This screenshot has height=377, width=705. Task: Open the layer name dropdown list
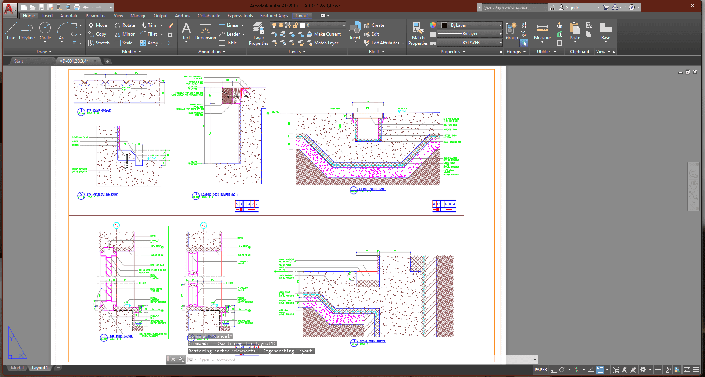pyautogui.click(x=344, y=25)
